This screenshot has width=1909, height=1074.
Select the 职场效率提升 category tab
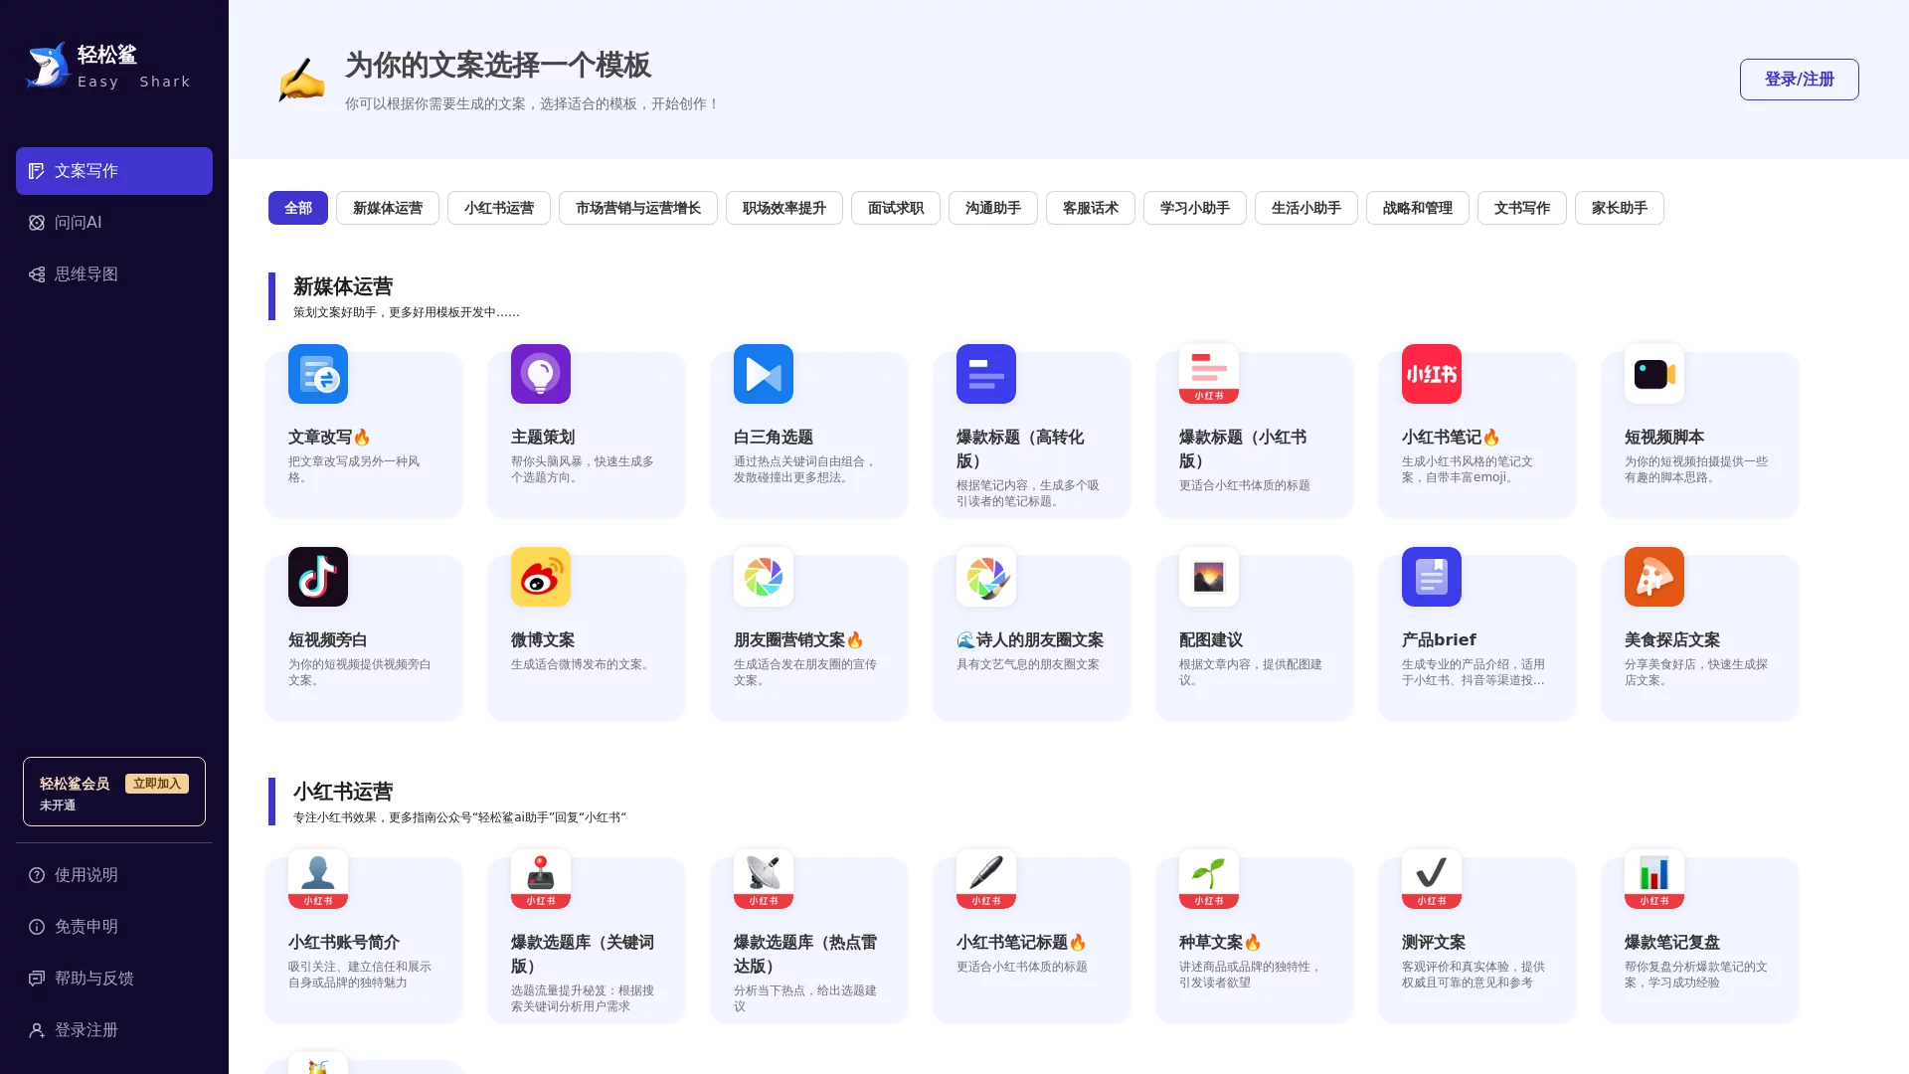pyautogui.click(x=783, y=208)
